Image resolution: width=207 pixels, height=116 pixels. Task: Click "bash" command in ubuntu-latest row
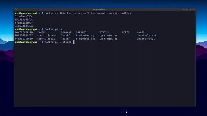pos(65,35)
